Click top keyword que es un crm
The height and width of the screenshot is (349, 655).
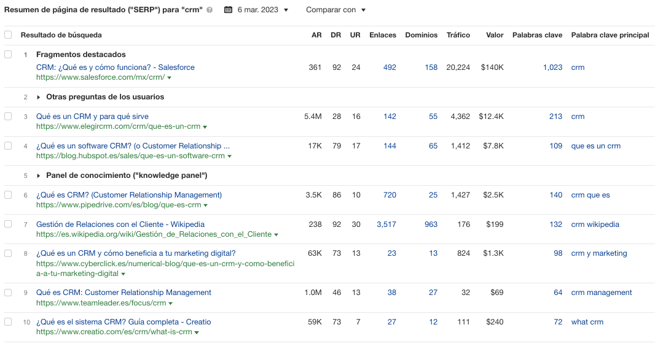[x=595, y=145]
